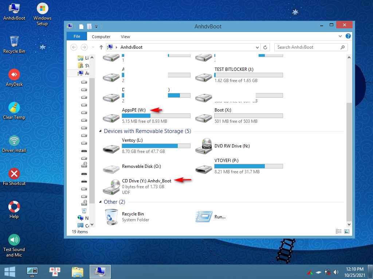Click the New folder quick access icon
Image resolution: width=373 pixels, height=279 pixels.
89,27
